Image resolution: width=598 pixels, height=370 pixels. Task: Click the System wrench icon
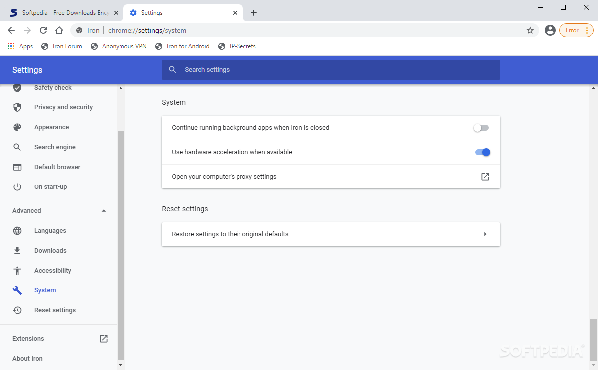click(x=17, y=290)
